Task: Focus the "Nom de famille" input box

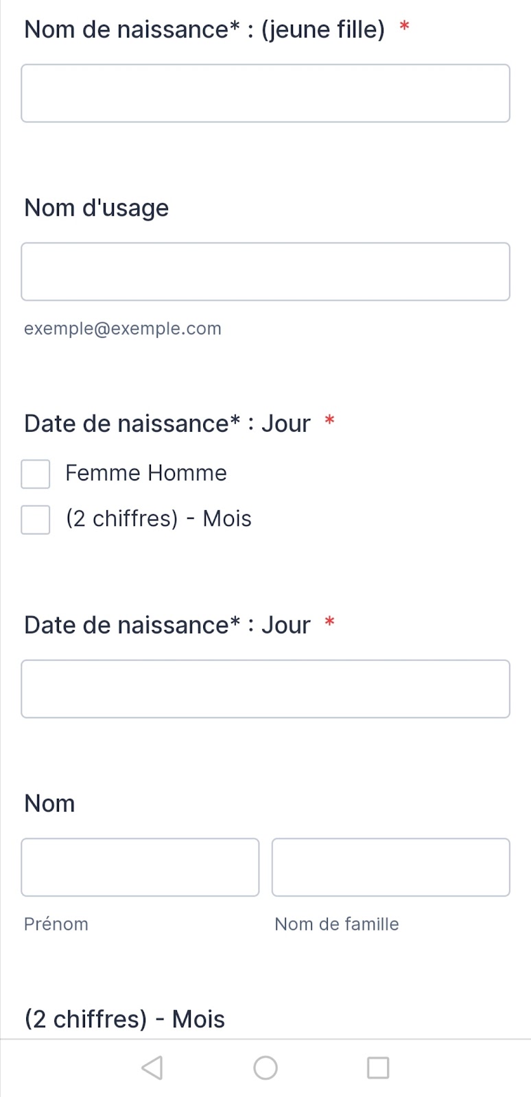Action: tap(391, 867)
